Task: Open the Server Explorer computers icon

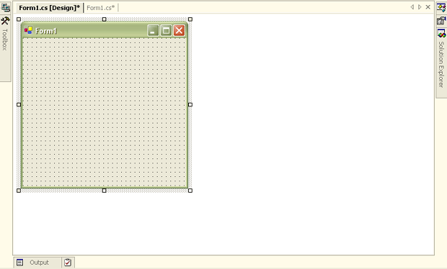Action: [5, 6]
